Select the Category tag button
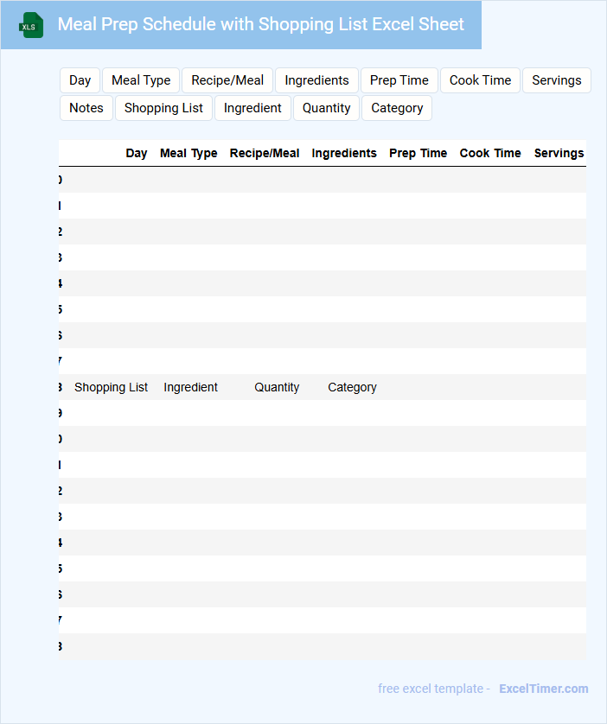Screen dimensions: 607x724 click(397, 108)
